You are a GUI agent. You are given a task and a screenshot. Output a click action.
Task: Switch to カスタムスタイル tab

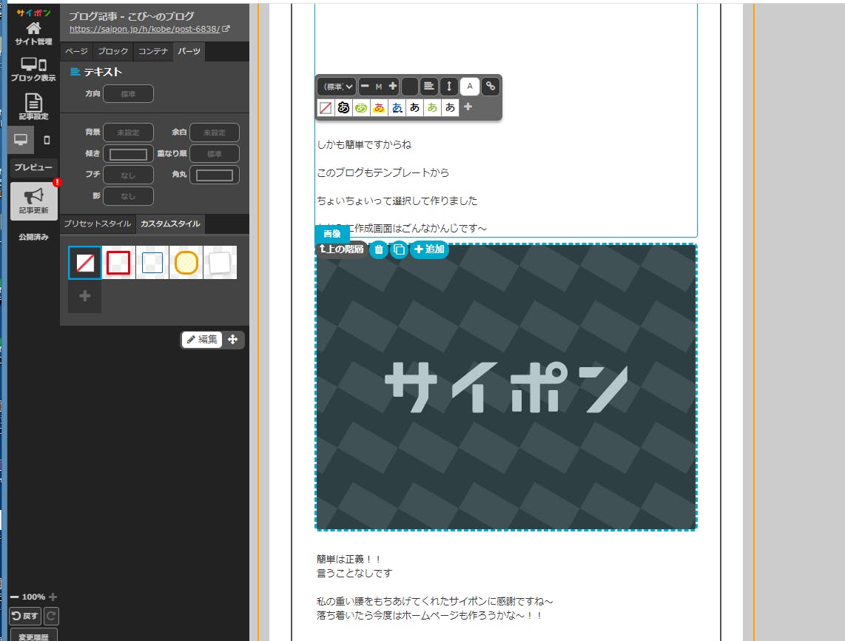[170, 224]
